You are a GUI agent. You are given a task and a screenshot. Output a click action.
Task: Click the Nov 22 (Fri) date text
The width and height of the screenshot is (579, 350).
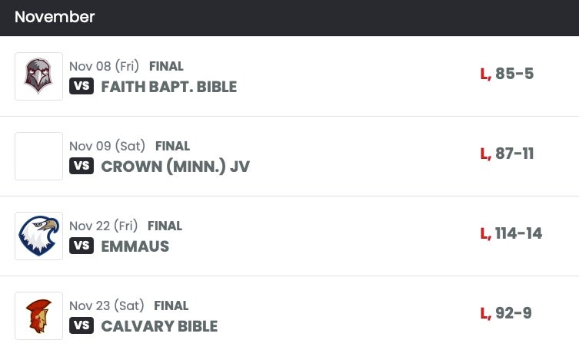tap(104, 226)
